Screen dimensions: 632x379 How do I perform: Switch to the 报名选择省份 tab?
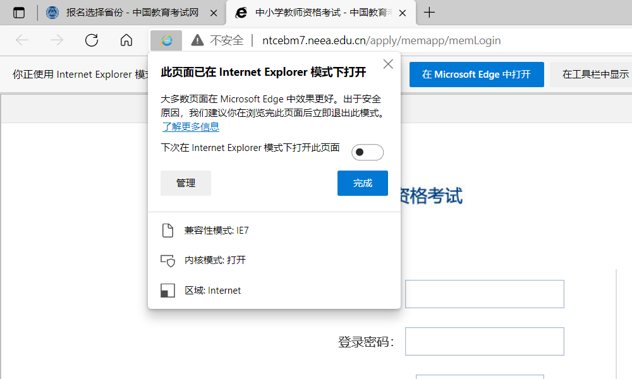pos(131,13)
